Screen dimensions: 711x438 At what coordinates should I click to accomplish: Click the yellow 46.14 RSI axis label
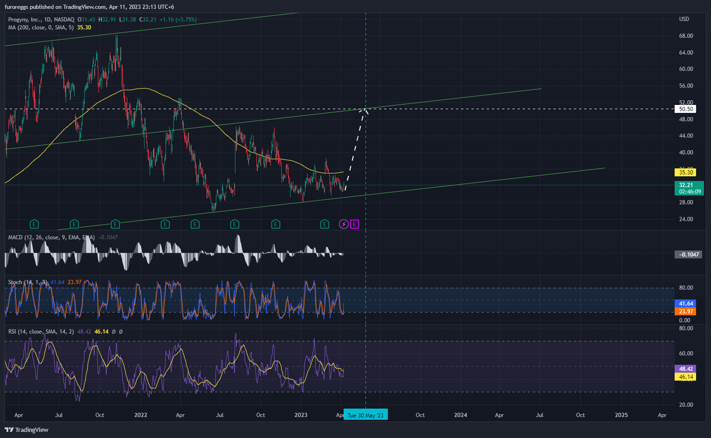(x=685, y=377)
